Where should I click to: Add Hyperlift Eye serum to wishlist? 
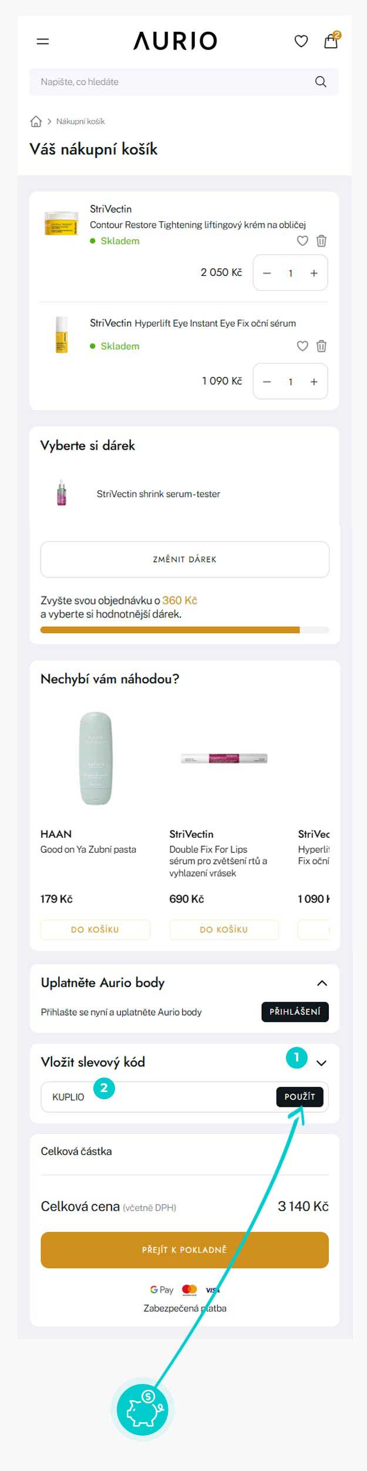tap(302, 346)
